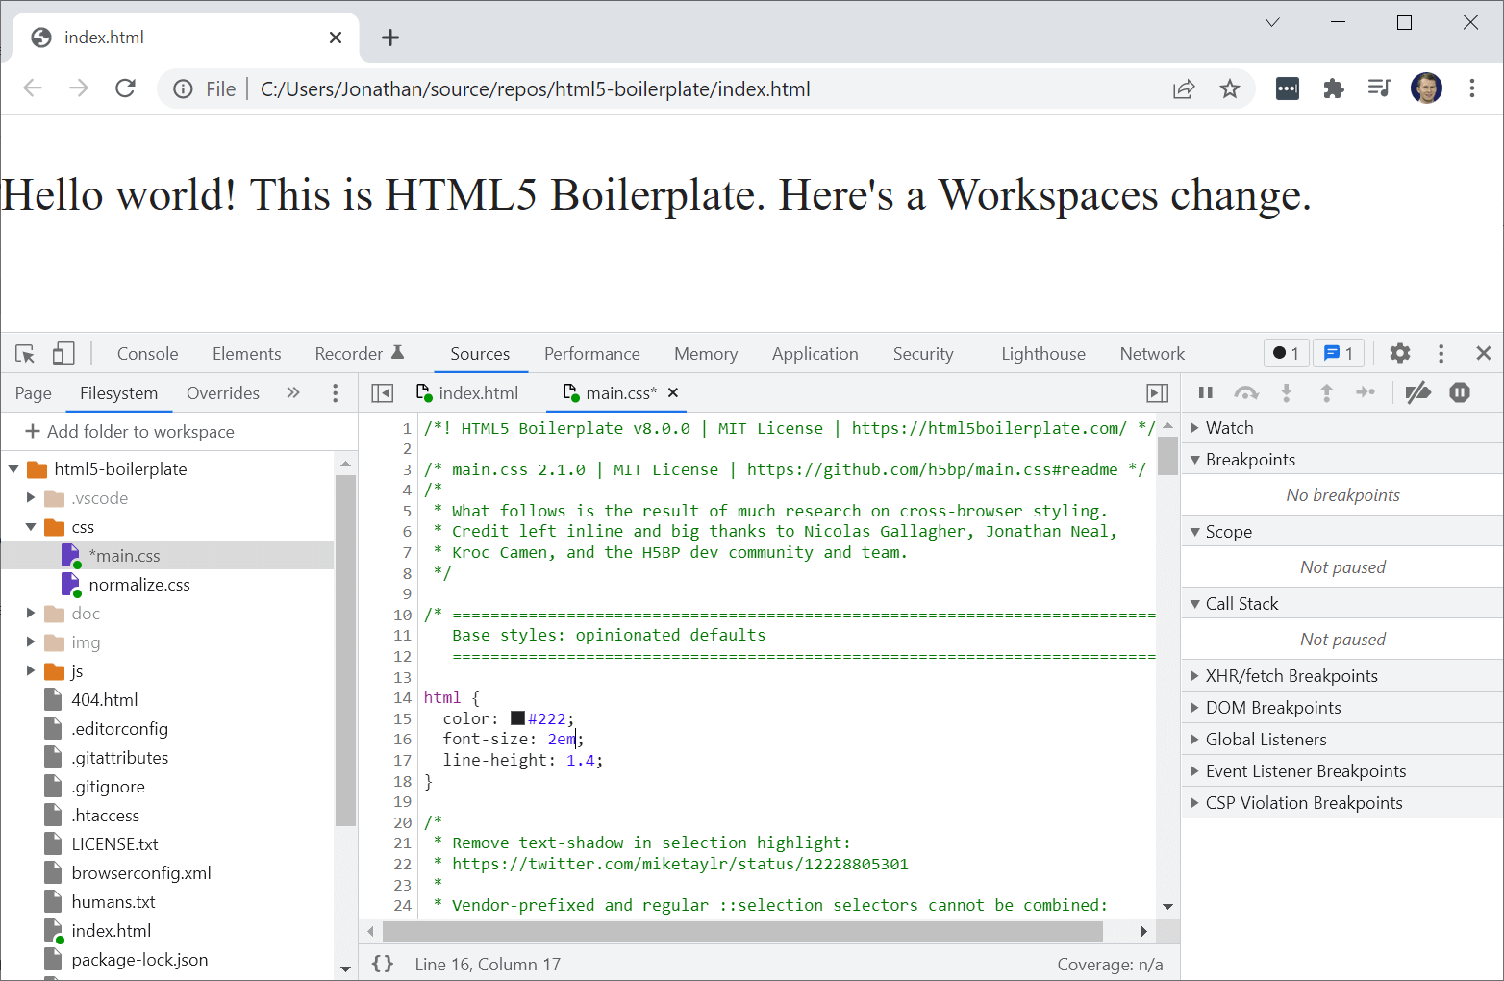Screen dimensions: 1504x981
Task: Open the Overrides tab
Action: coord(222,392)
